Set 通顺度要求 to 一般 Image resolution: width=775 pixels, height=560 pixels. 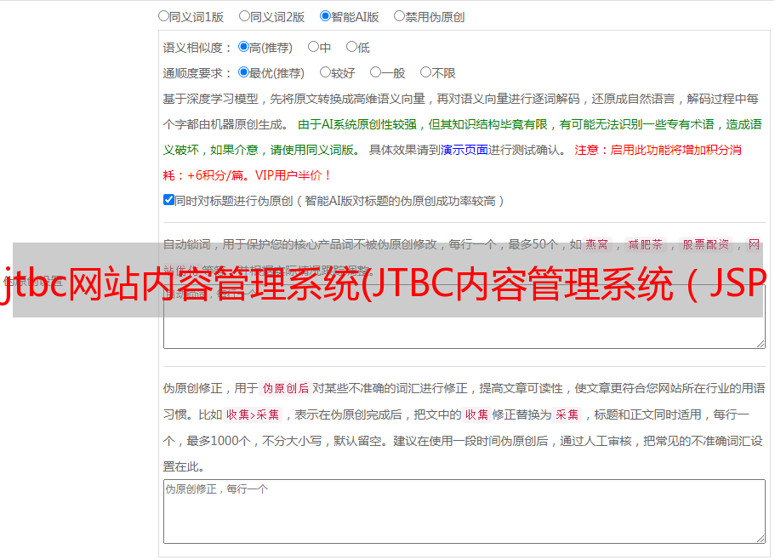[376, 72]
